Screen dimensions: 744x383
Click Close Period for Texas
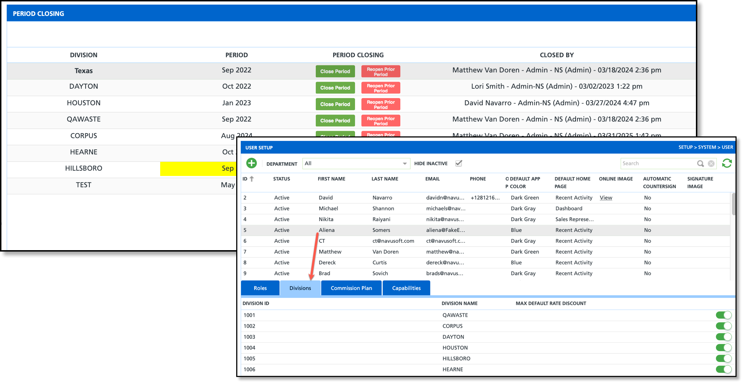coord(335,71)
